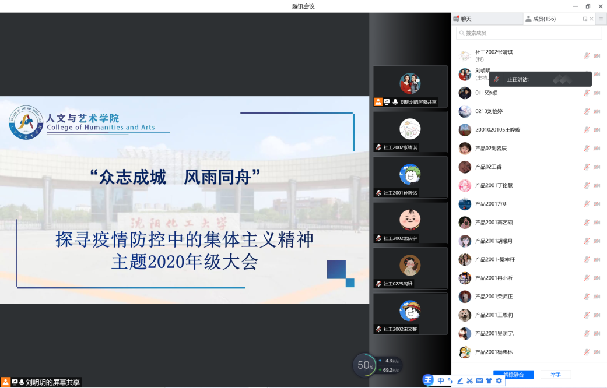Click the scissors icon in the IME toolbar
The image size is (607, 388).
(470, 381)
